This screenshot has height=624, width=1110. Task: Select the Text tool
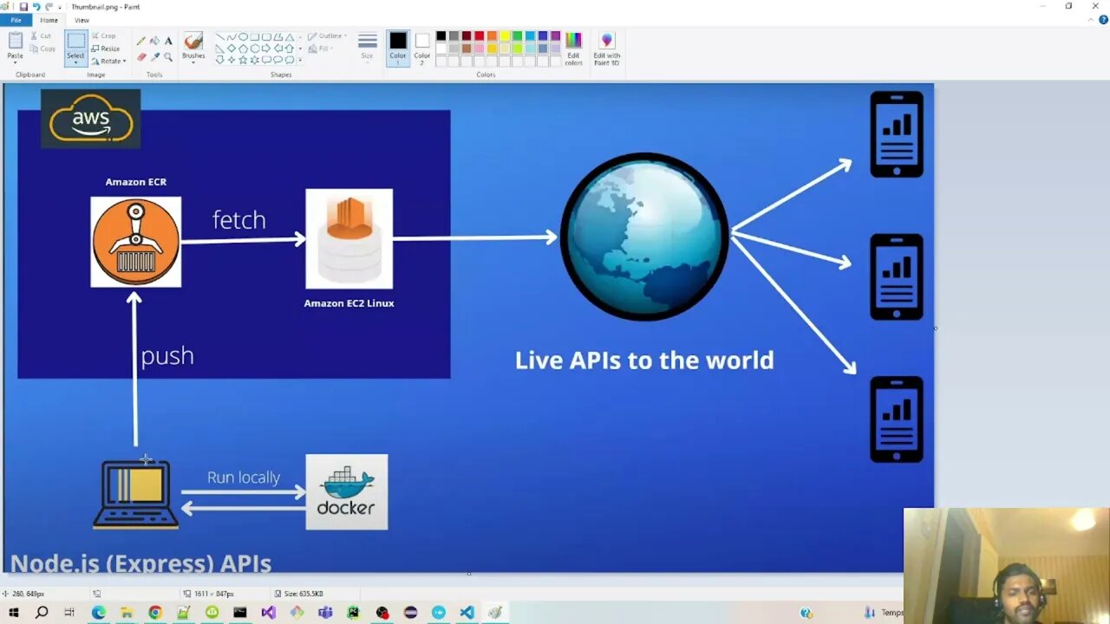pos(168,41)
